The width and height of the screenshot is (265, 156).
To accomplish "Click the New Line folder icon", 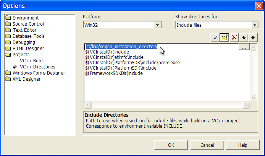I will point(225,37).
